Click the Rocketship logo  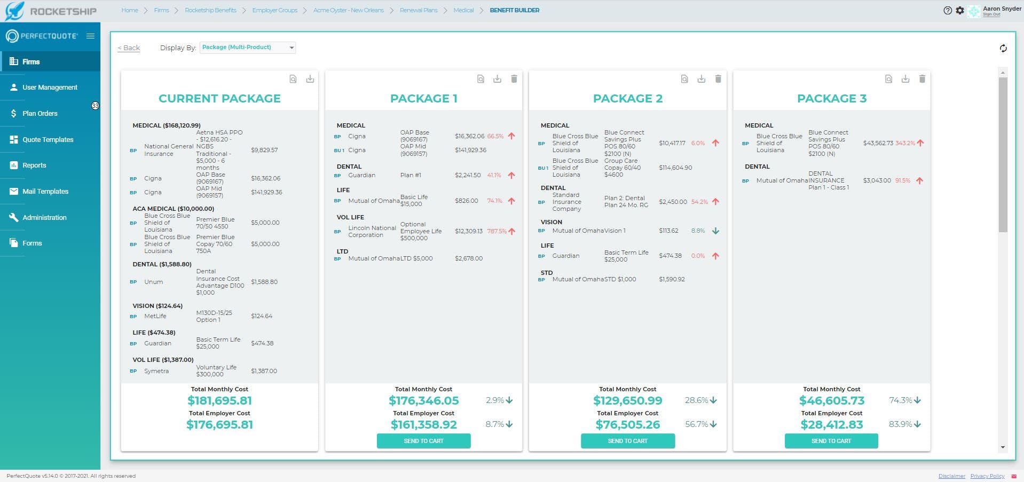[x=51, y=11]
